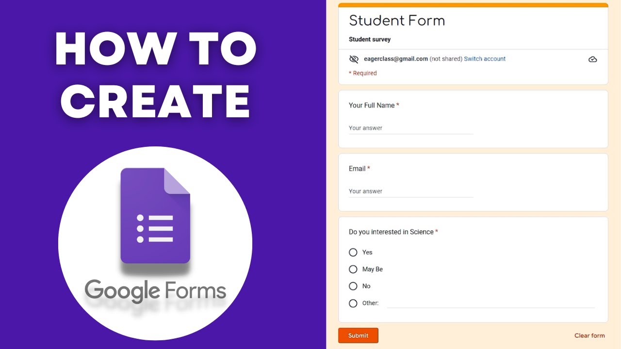The height and width of the screenshot is (349, 621).
Task: Click the Email answer field
Action: 411,191
